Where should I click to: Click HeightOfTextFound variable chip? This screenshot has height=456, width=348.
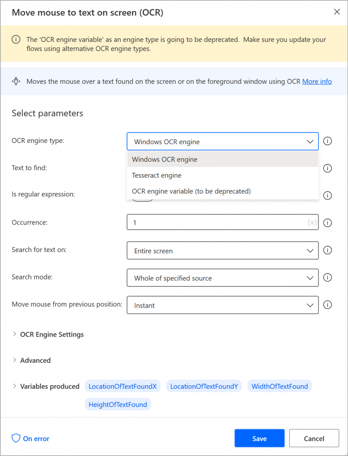(118, 404)
